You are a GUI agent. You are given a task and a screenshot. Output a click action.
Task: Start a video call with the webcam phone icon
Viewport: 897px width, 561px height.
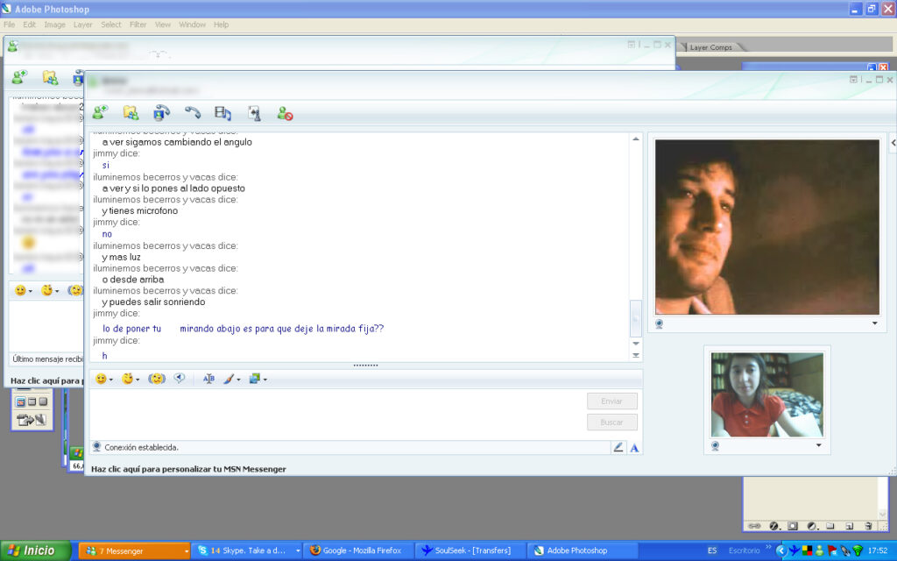(161, 112)
